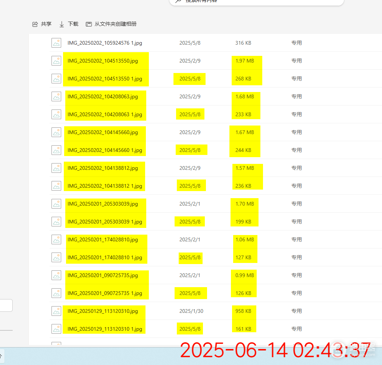
Task: Click image icon of IMG_20250202_104138812 1.jpg
Action: pyautogui.click(x=56, y=186)
